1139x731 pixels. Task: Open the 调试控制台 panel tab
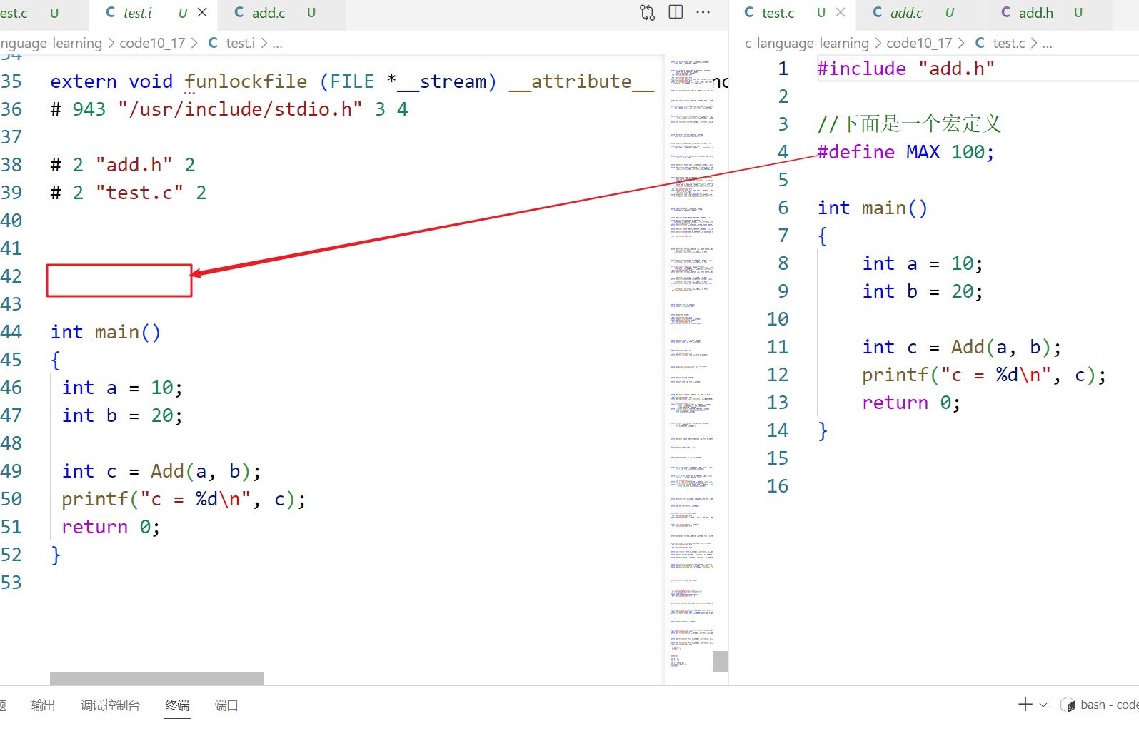(110, 705)
